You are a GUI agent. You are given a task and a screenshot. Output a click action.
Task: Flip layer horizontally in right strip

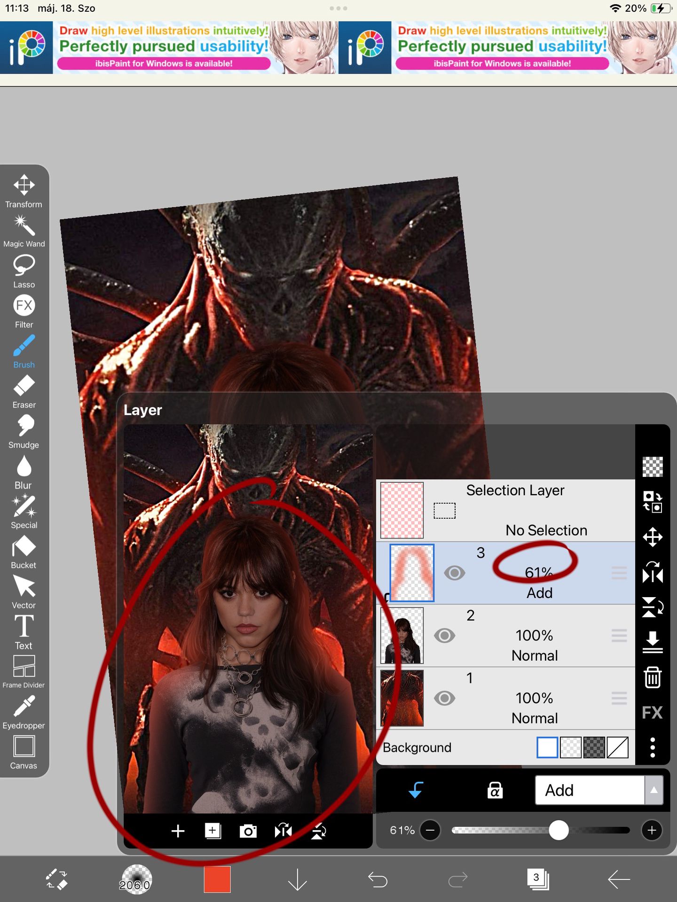[653, 572]
